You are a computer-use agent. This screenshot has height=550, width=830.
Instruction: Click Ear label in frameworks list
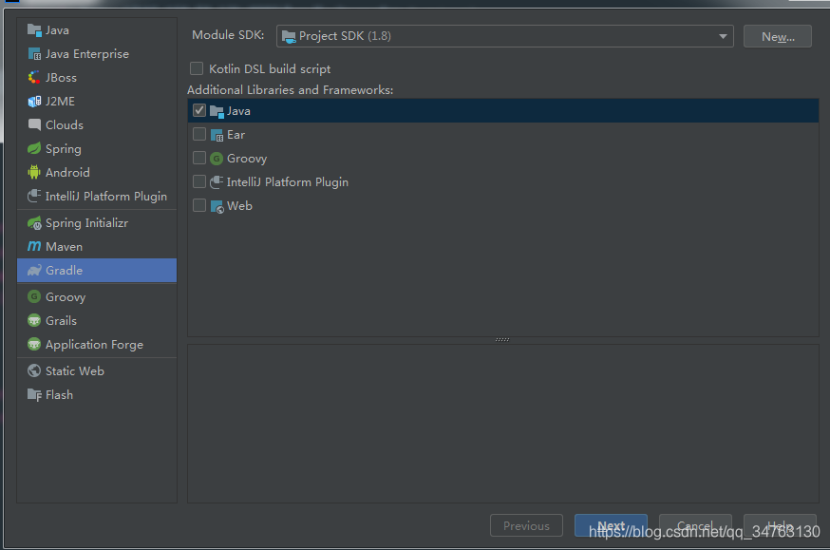click(x=236, y=135)
